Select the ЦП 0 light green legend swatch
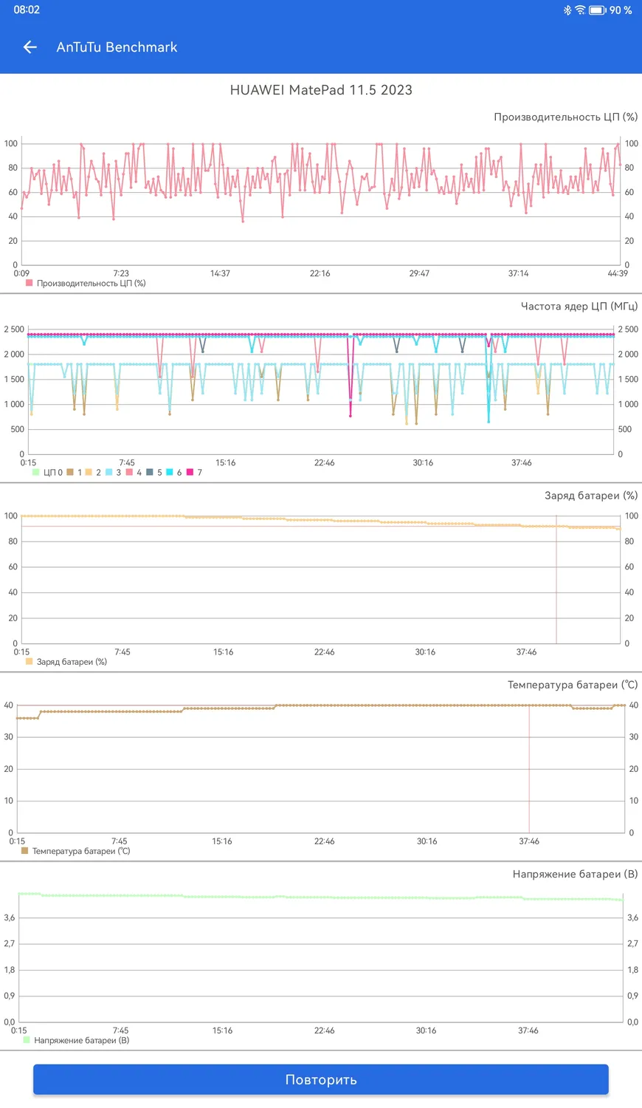This screenshot has width=642, height=1108. point(35,472)
